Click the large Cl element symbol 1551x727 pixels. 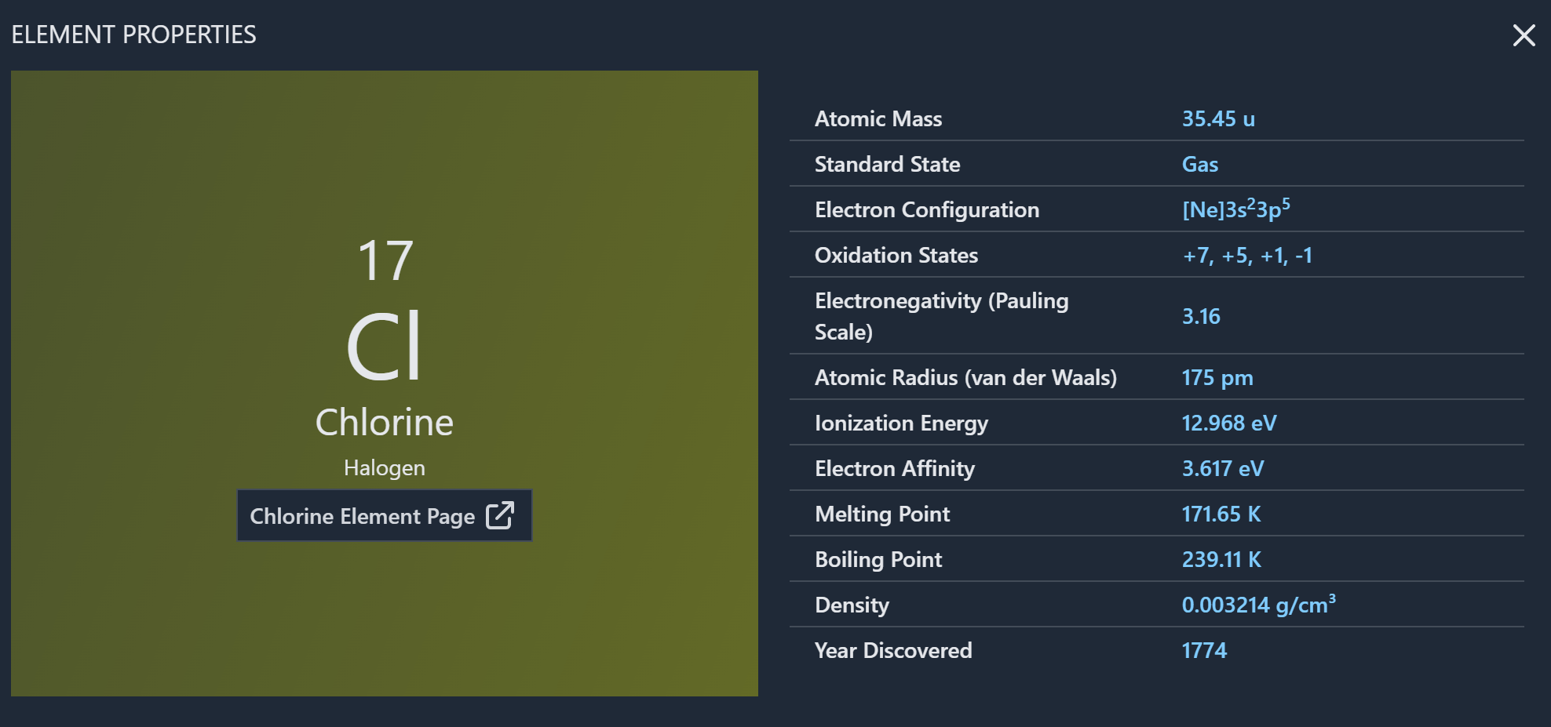(384, 346)
